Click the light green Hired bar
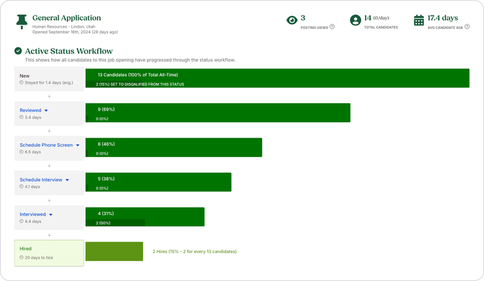This screenshot has width=484, height=281. tap(114, 251)
